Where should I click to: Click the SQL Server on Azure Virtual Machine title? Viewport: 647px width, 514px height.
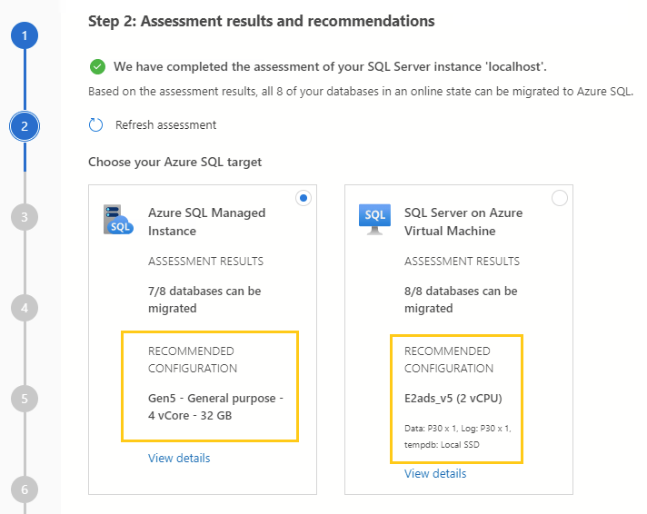(463, 222)
